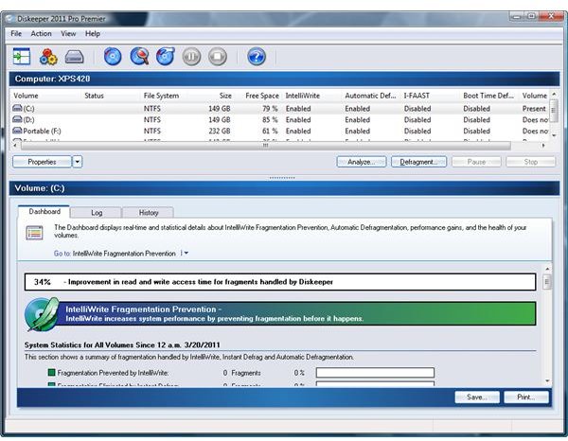
Task: Click the blue disc defragment toolbar icon
Action: pyautogui.click(x=113, y=57)
